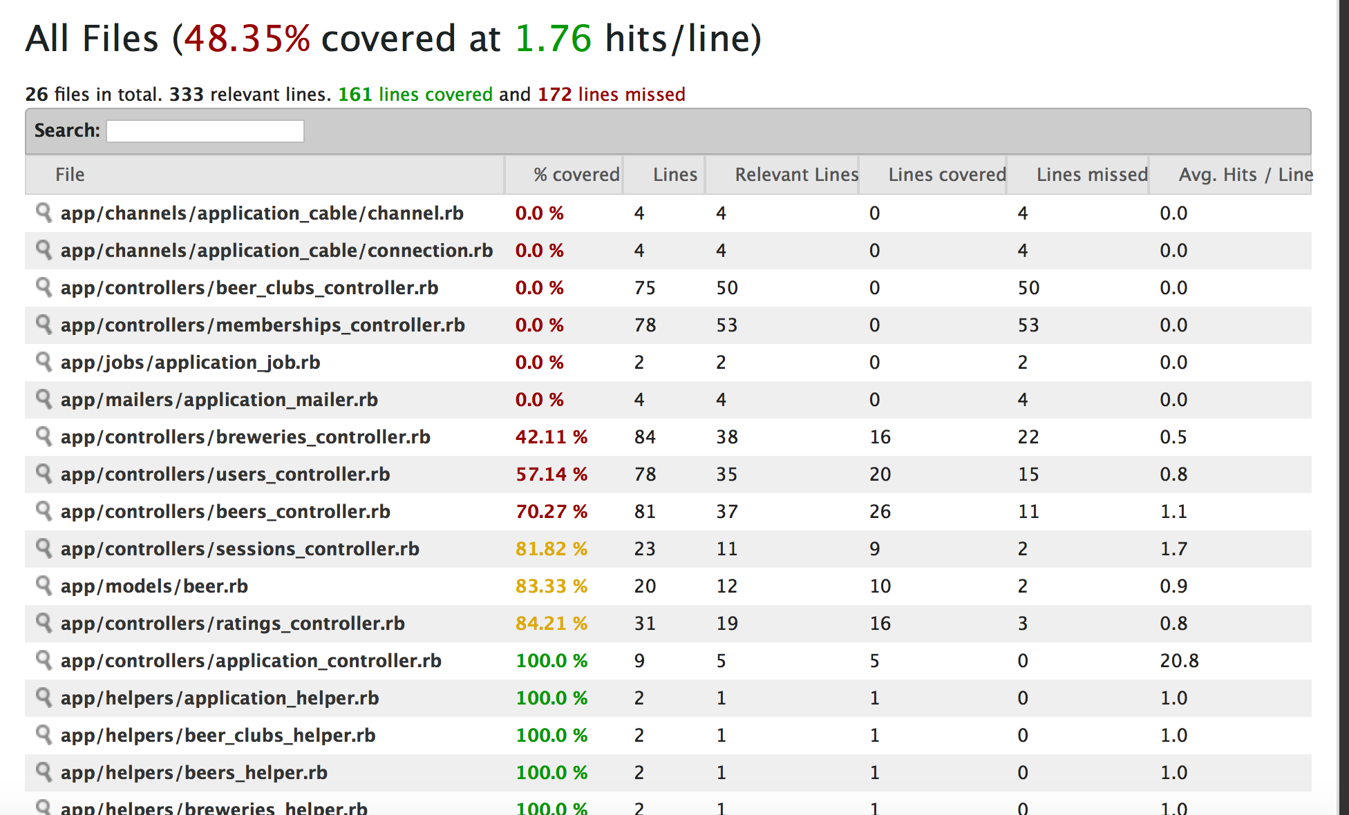Open app/controllers/sessions_controller.rb file link

[x=240, y=549]
